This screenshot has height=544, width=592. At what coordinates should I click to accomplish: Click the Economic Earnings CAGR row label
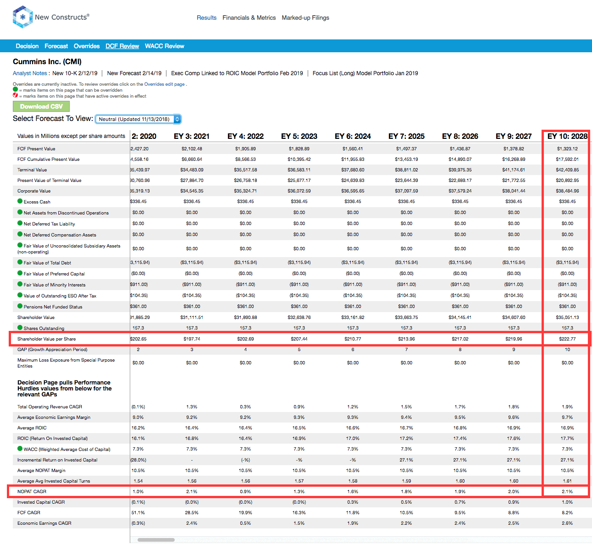point(44,523)
